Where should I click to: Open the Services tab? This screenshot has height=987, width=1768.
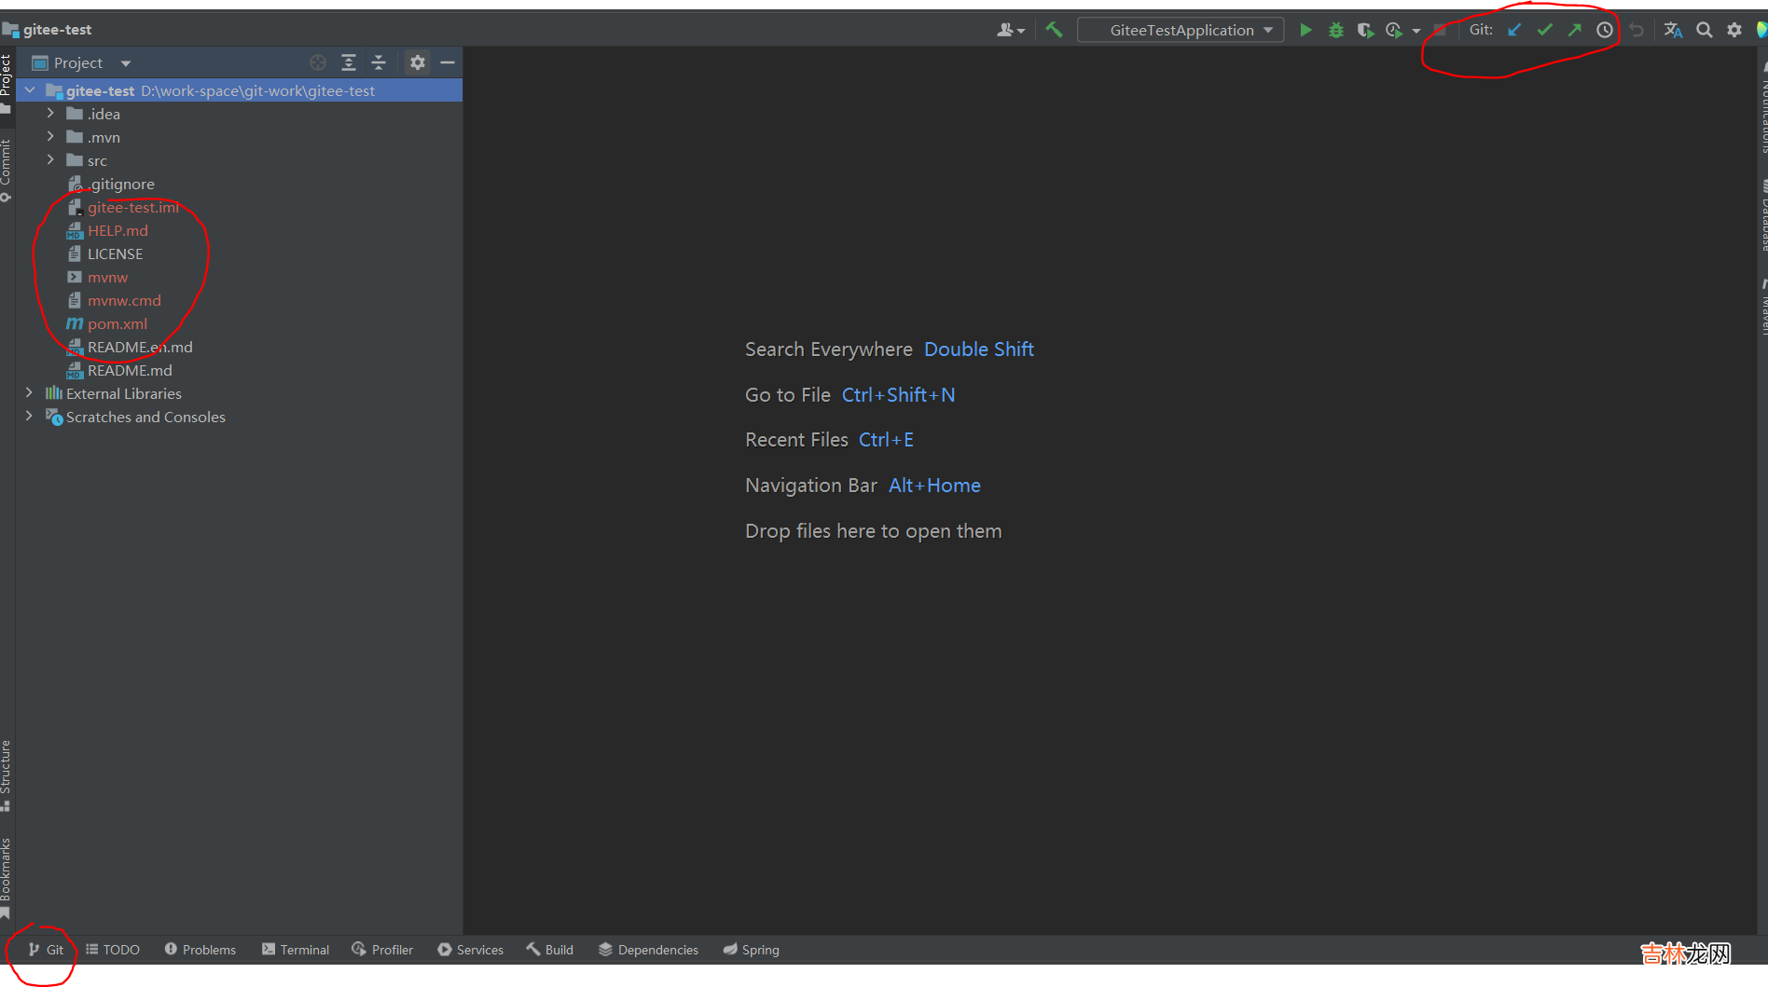coord(471,950)
